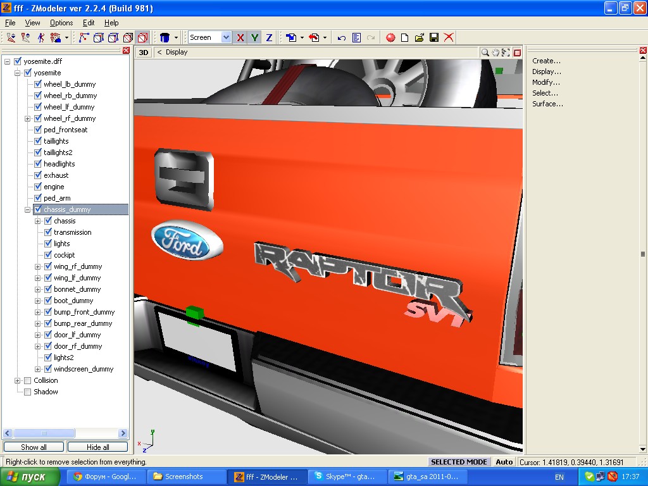648x486 pixels.
Task: Click the red export arrow icon
Action: pyautogui.click(x=314, y=37)
